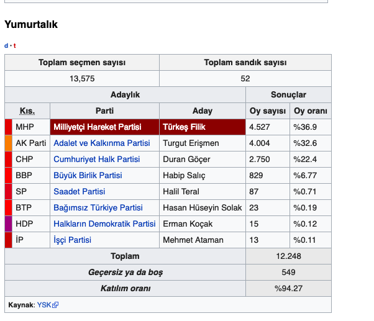Click the HDP purple color swatch

pyautogui.click(x=8, y=224)
